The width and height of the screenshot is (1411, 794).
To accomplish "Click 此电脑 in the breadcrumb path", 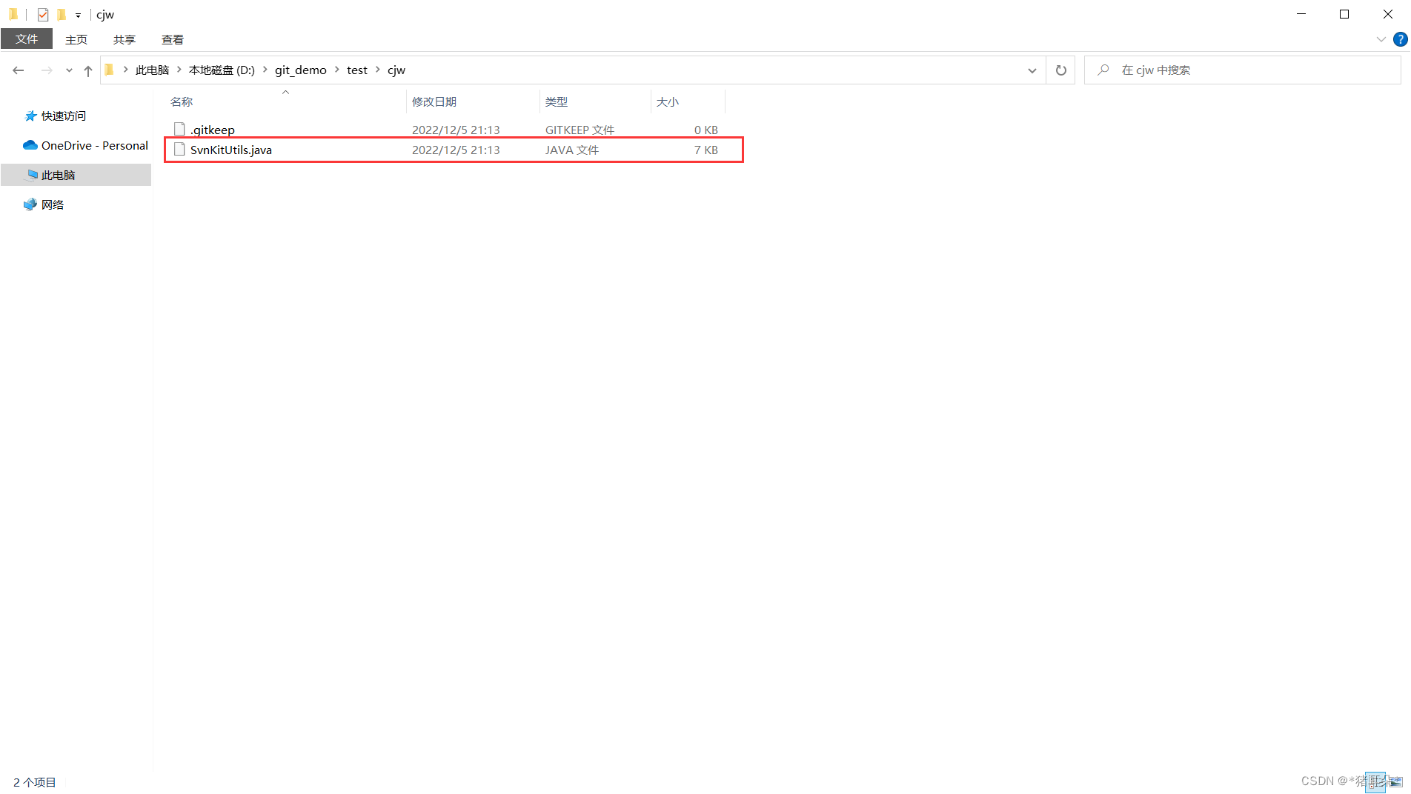I will pyautogui.click(x=153, y=70).
